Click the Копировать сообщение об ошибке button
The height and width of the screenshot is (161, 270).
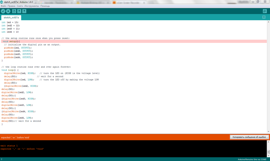[249, 137]
